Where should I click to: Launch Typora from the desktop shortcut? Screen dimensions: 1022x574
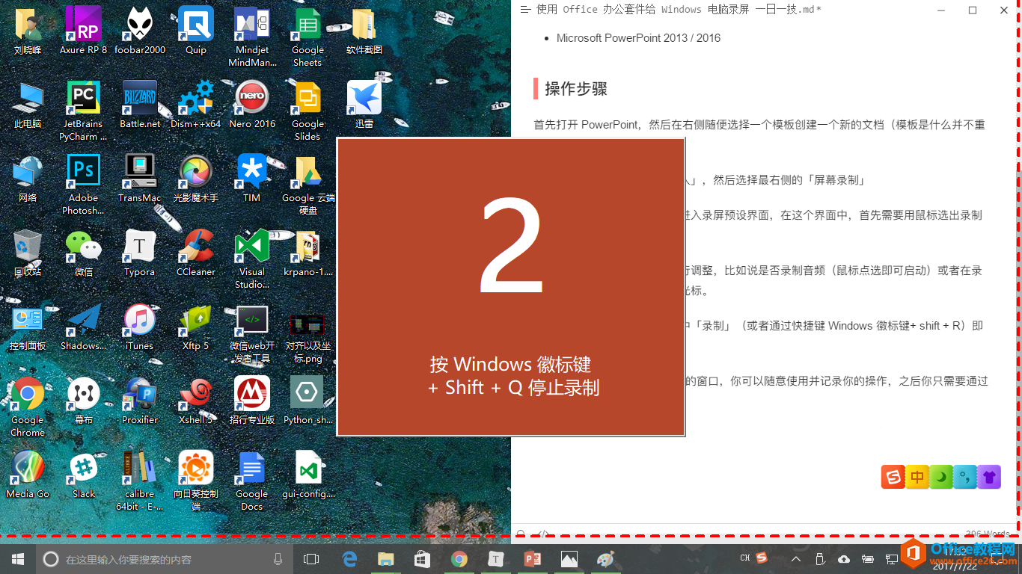(140, 253)
